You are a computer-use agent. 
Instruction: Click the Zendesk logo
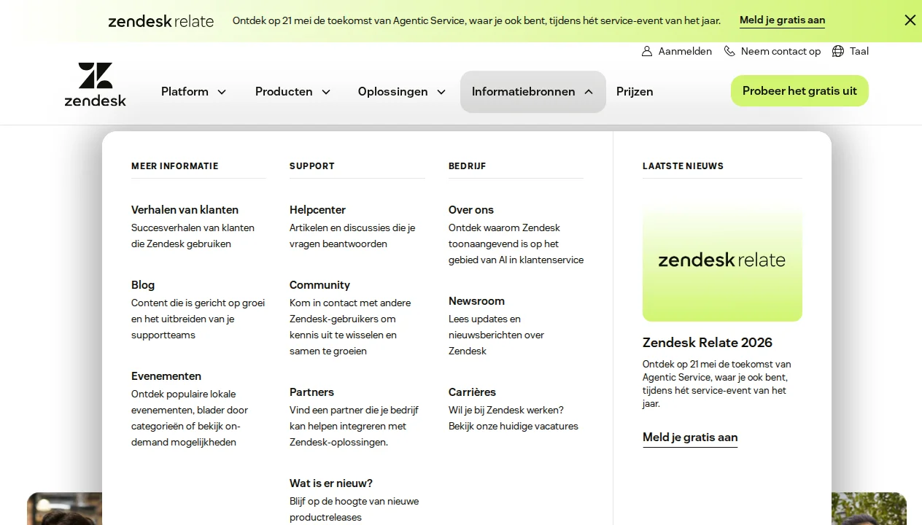(x=95, y=84)
